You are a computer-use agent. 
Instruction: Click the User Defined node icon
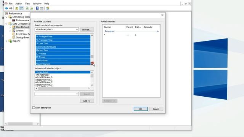pyautogui.click(x=14, y=27)
